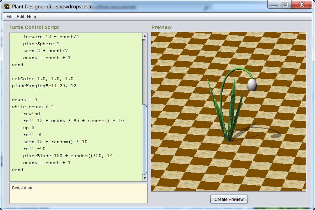The width and height of the screenshot is (315, 210).
Task: Click the script scrollbar down arrow
Action: (x=145, y=178)
